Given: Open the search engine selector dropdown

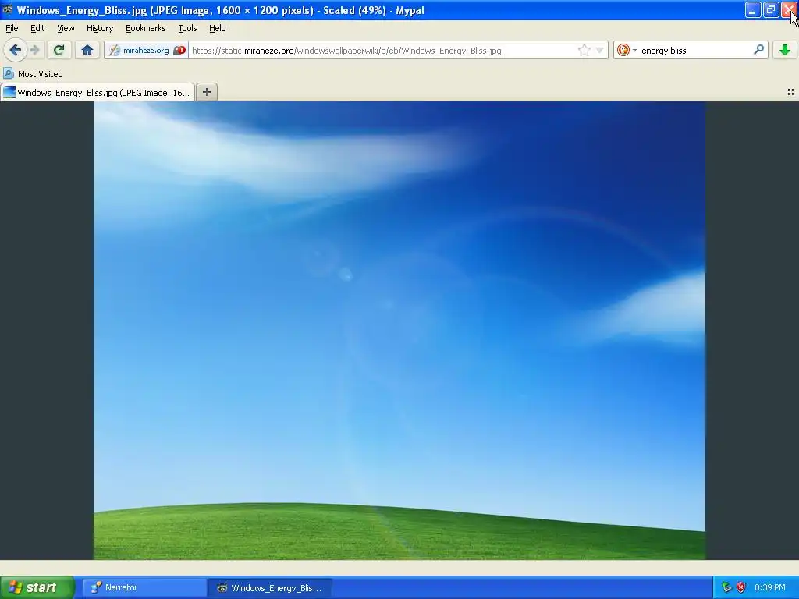Looking at the screenshot, I should (x=627, y=50).
